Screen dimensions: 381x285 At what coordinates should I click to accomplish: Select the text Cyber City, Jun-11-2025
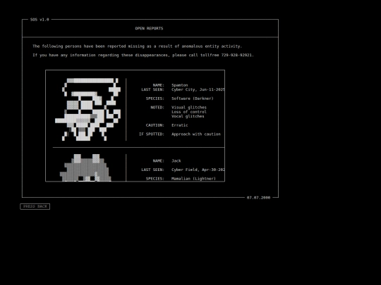tap(198, 89)
